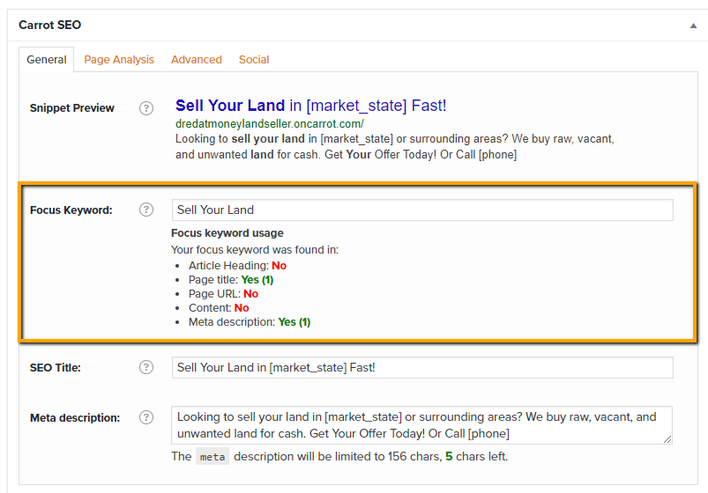The width and height of the screenshot is (708, 493).
Task: Click the snippet title Sell Your Land link
Action: (310, 106)
